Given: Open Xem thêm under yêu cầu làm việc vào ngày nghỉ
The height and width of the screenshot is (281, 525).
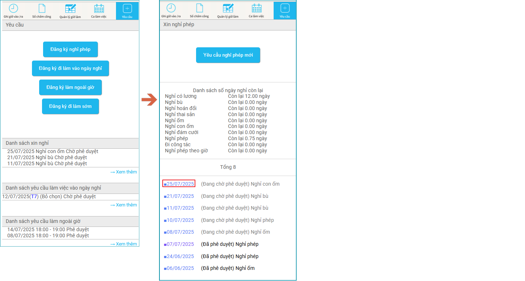Looking at the screenshot, I should tap(124, 205).
